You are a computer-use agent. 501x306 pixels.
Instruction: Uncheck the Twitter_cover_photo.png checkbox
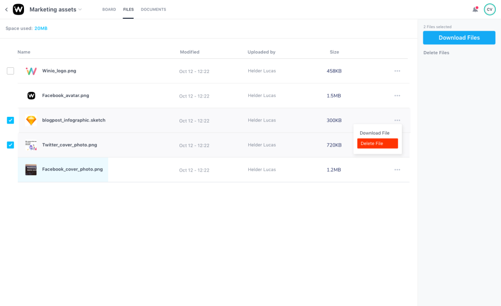tap(10, 145)
